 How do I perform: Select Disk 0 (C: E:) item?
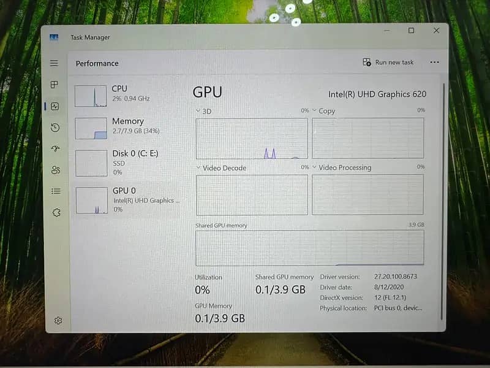point(127,163)
